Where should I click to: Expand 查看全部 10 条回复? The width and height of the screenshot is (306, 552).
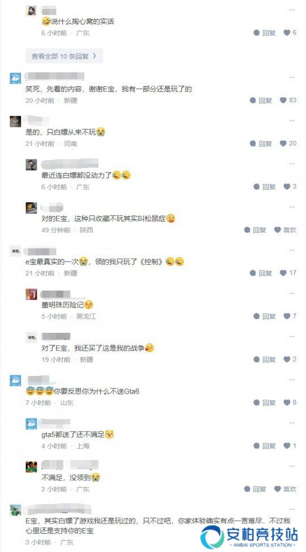tap(64, 56)
